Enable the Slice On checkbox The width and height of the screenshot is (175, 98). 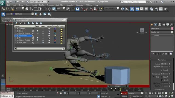tap(162, 80)
